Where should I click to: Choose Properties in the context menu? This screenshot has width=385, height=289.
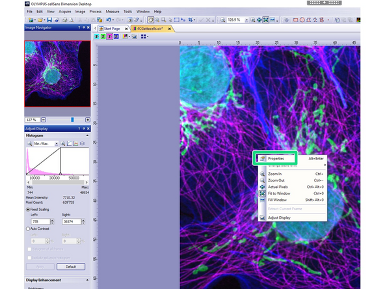point(292,159)
